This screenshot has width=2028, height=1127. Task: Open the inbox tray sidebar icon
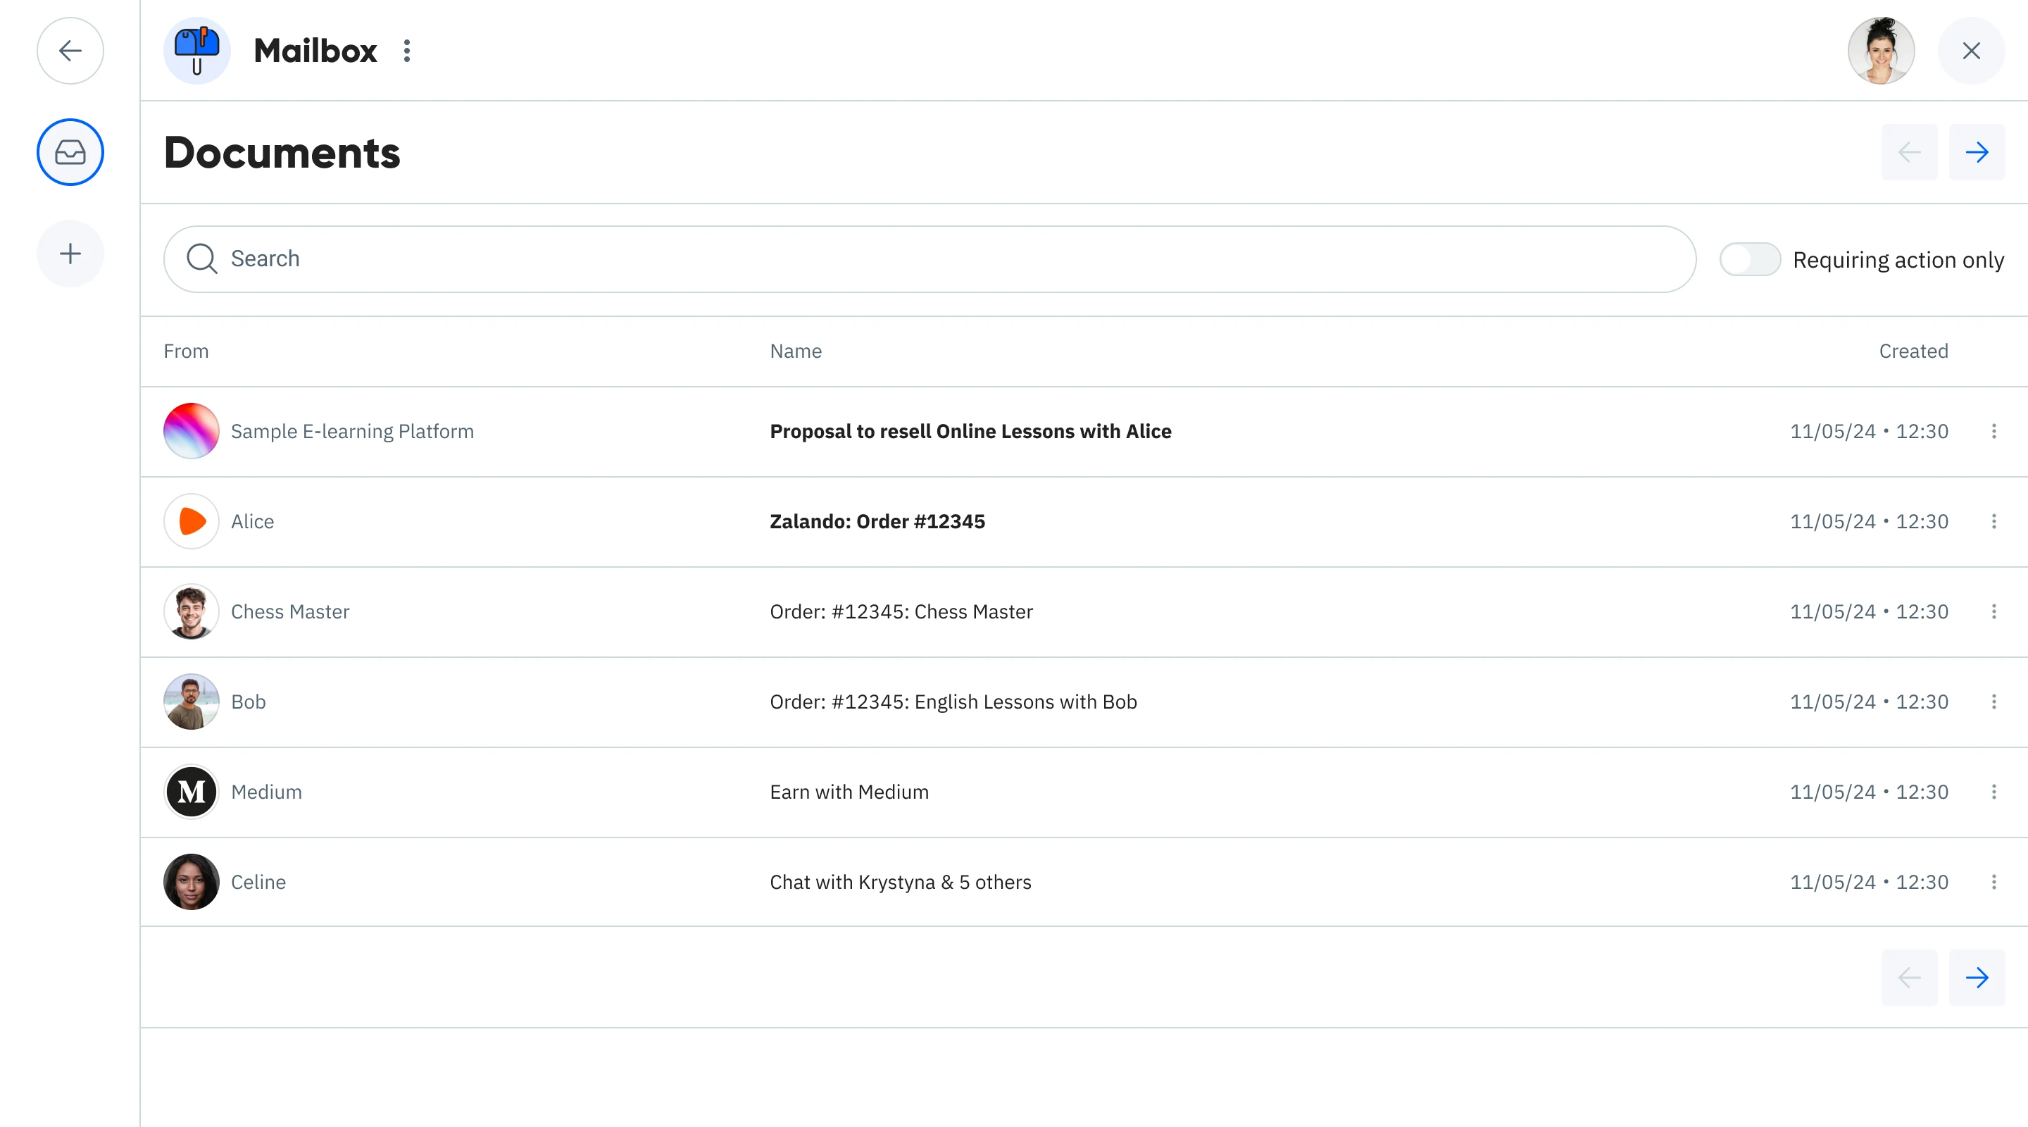pyautogui.click(x=70, y=152)
